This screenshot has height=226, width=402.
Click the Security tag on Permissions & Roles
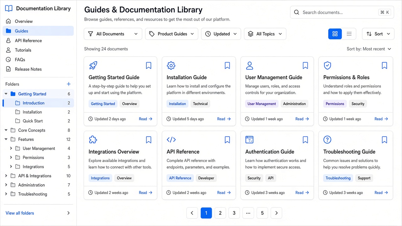click(358, 104)
